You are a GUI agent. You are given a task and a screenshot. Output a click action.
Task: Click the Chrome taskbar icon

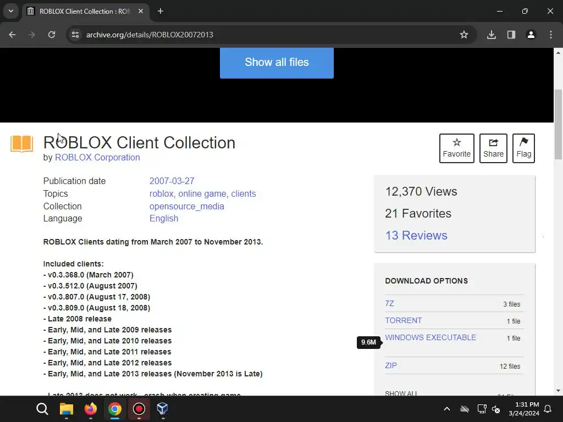[115, 409]
